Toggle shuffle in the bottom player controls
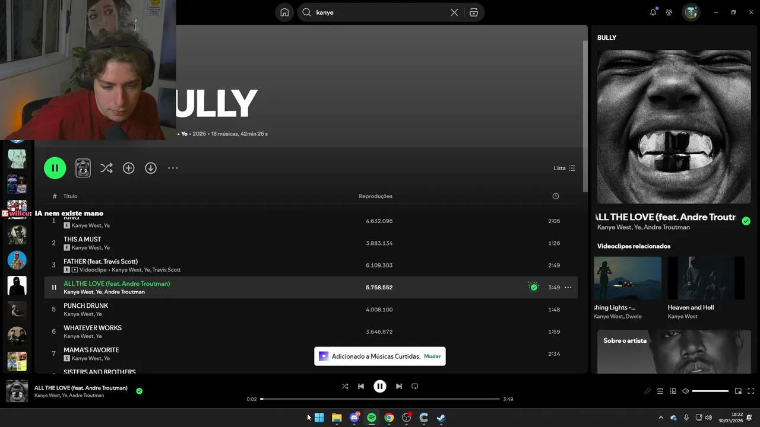This screenshot has height=427, width=760. click(345, 386)
